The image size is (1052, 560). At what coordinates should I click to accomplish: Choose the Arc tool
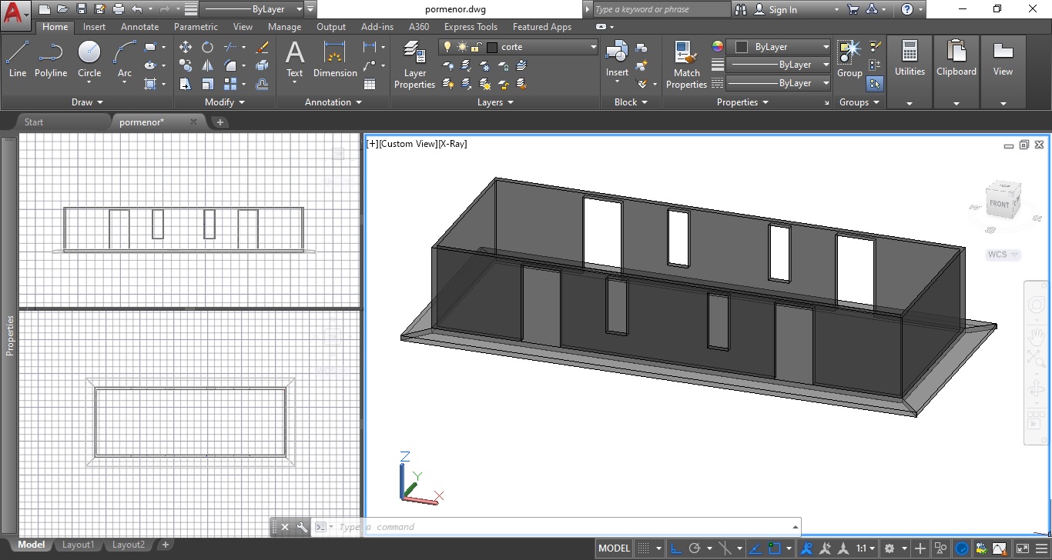[125, 60]
